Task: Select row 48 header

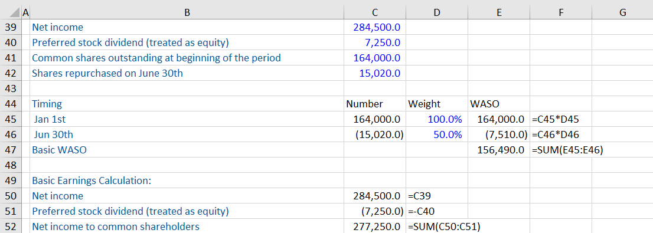Action: [x=10, y=165]
